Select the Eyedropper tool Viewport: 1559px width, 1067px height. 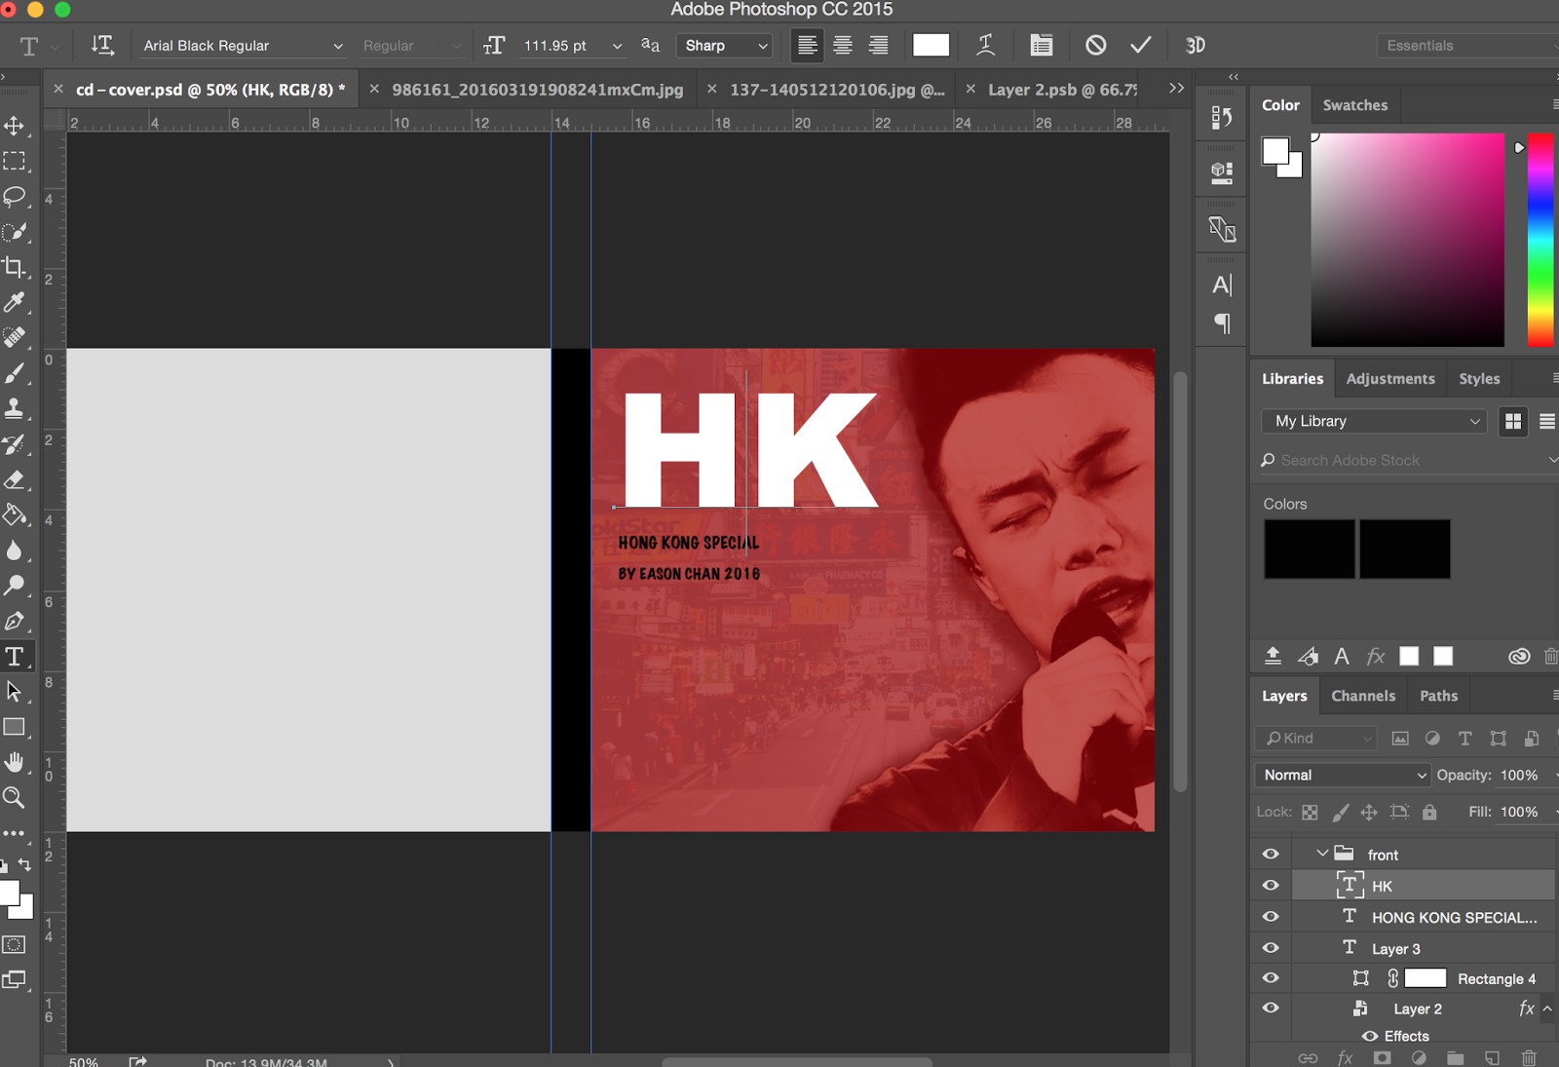15,302
